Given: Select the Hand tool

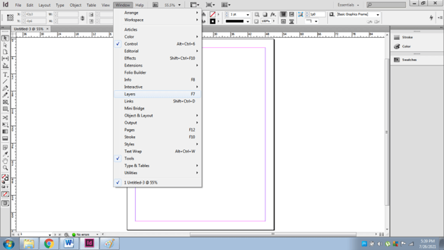Looking at the screenshot, I should click(x=5, y=161).
